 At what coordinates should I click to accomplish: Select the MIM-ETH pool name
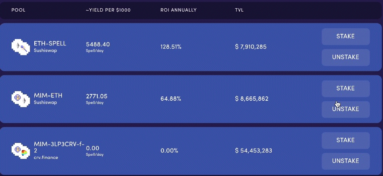click(x=48, y=96)
